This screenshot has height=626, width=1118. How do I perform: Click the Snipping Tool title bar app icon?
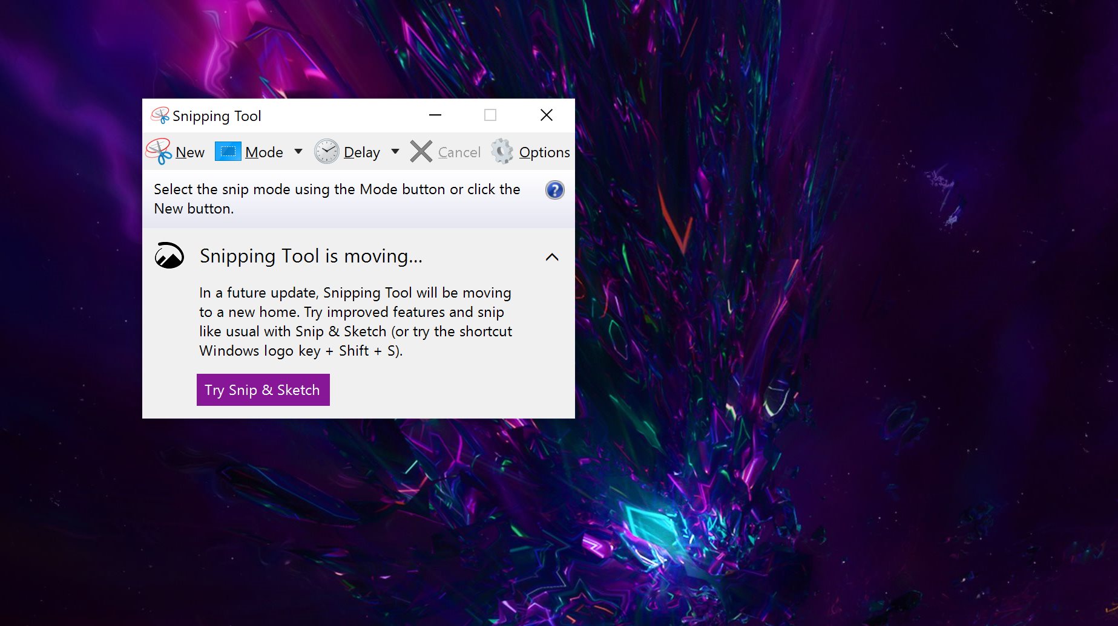(160, 115)
